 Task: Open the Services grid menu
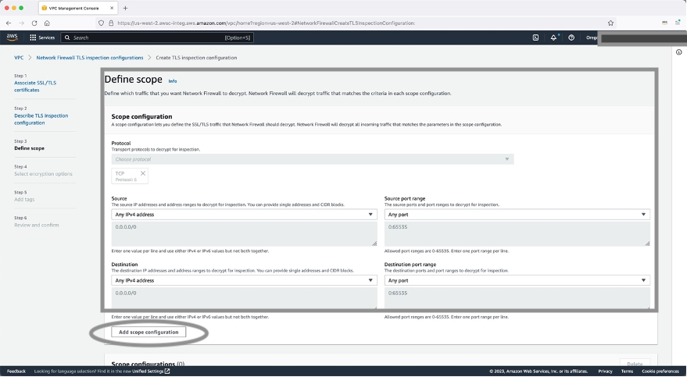coord(42,37)
